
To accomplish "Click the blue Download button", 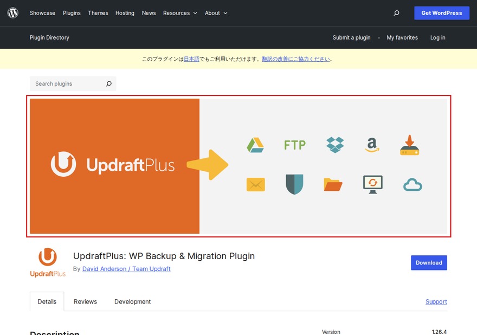I will (x=429, y=262).
